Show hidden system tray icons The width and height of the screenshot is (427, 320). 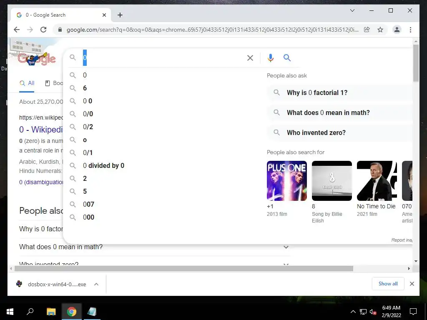(x=353, y=312)
